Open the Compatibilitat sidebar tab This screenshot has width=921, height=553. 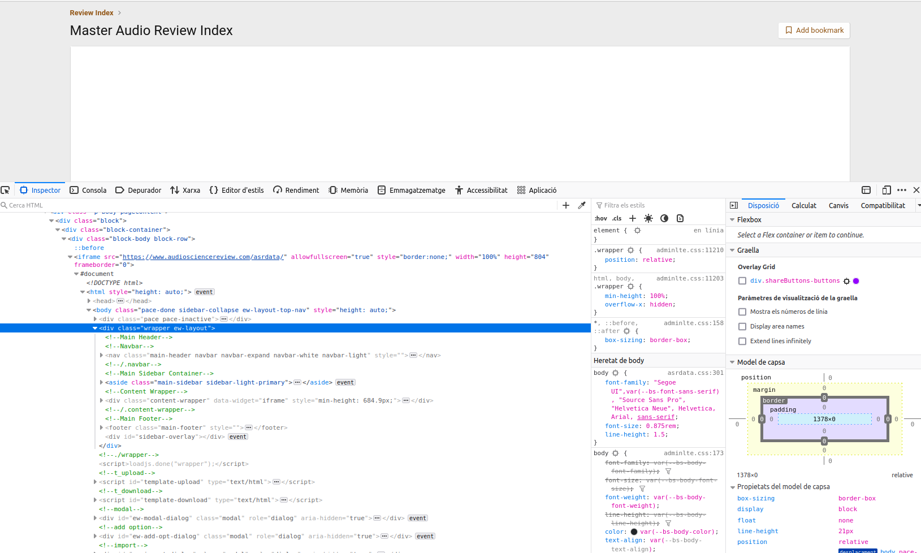pyautogui.click(x=883, y=205)
